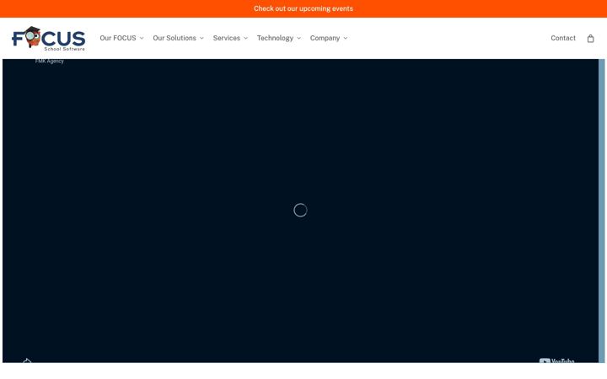Click the FMK Agency channel text
Image resolution: width=607 pixels, height=379 pixels.
tap(49, 61)
